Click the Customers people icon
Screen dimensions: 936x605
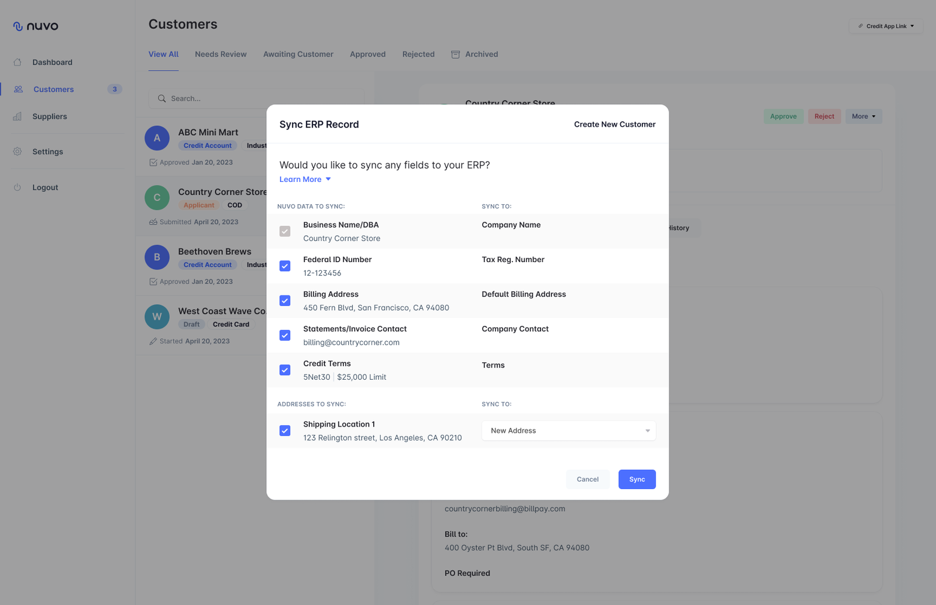coord(18,89)
